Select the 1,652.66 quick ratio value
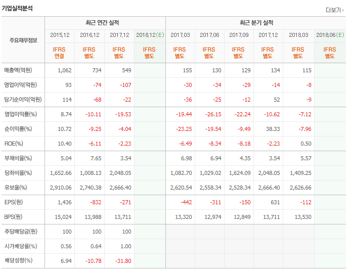Screen dimensions: 350x271 click(x=61, y=173)
